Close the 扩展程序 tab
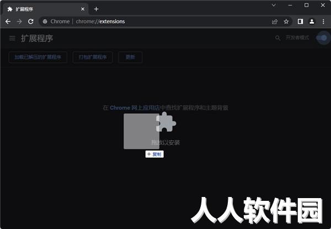The image size is (331, 229). pos(83,9)
